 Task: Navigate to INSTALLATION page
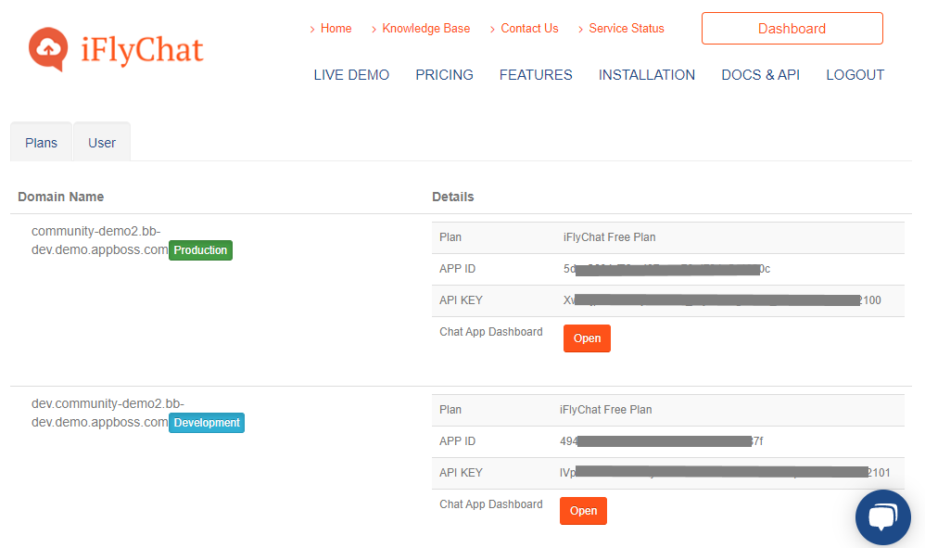[647, 75]
